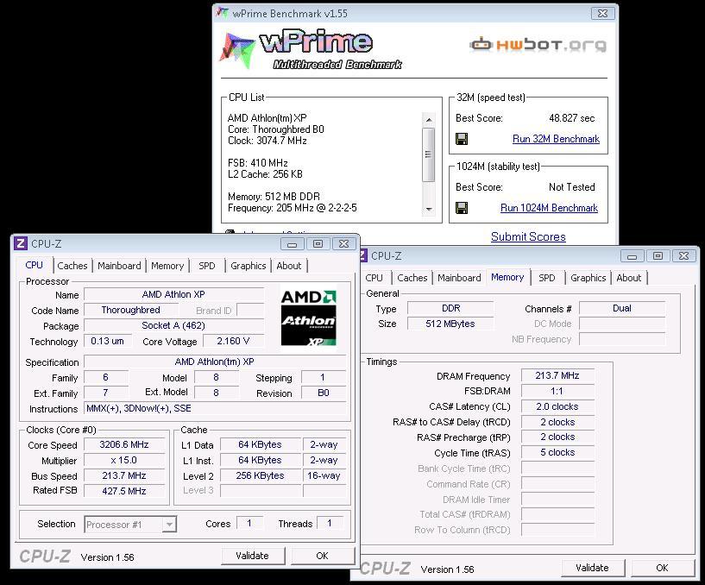Image resolution: width=705 pixels, height=585 pixels.
Task: Switch to Caches tab in left CPU-Z window
Action: pos(72,266)
